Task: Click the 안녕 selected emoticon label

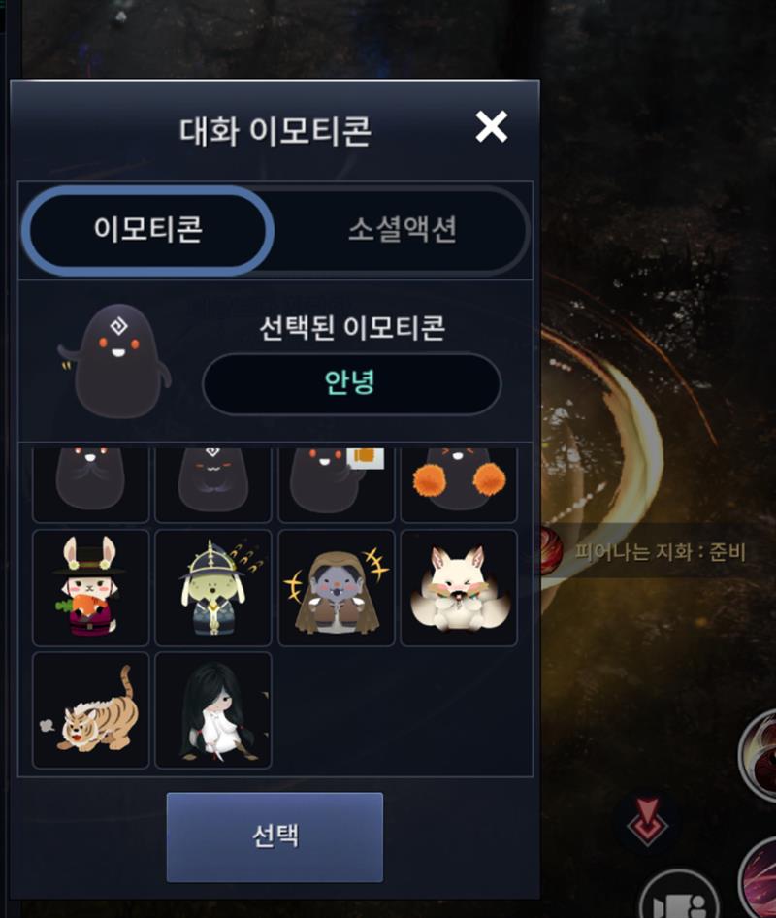Action: [351, 383]
